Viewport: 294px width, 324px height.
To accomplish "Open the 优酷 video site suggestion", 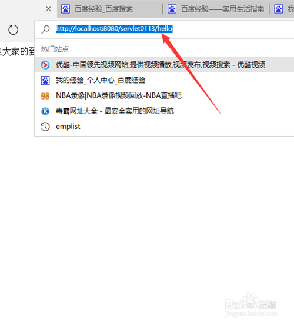I will click(x=164, y=65).
